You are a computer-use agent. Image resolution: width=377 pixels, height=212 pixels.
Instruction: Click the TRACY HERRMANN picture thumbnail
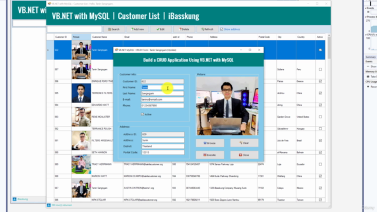click(81, 164)
